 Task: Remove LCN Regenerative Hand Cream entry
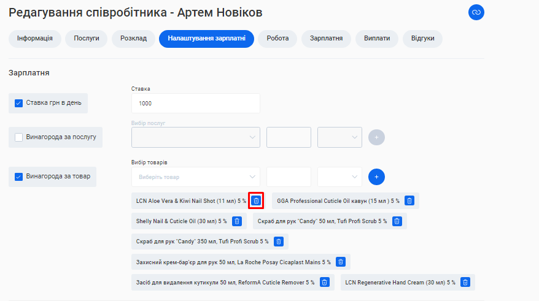point(465,283)
